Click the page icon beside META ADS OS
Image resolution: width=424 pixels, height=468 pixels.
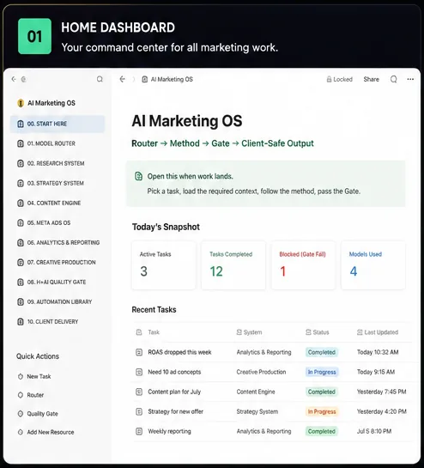click(21, 222)
